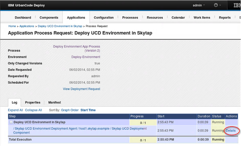Open Deploy Environment App Process link
The width and height of the screenshot is (241, 146).
77,49
